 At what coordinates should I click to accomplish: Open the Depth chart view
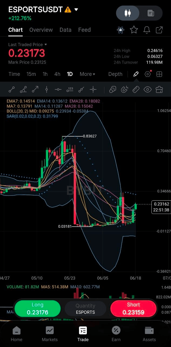click(x=115, y=74)
